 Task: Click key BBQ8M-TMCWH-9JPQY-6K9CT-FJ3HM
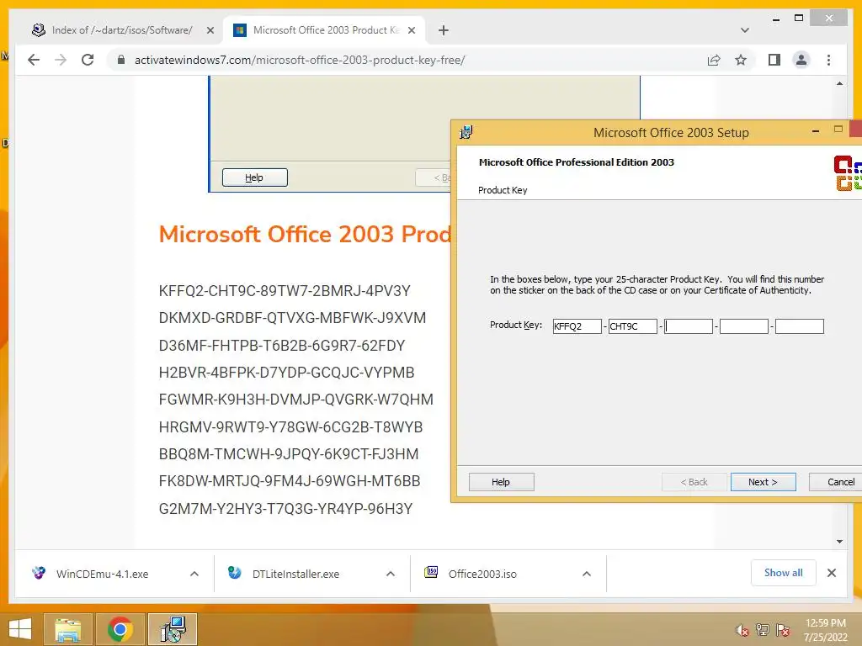tap(289, 453)
